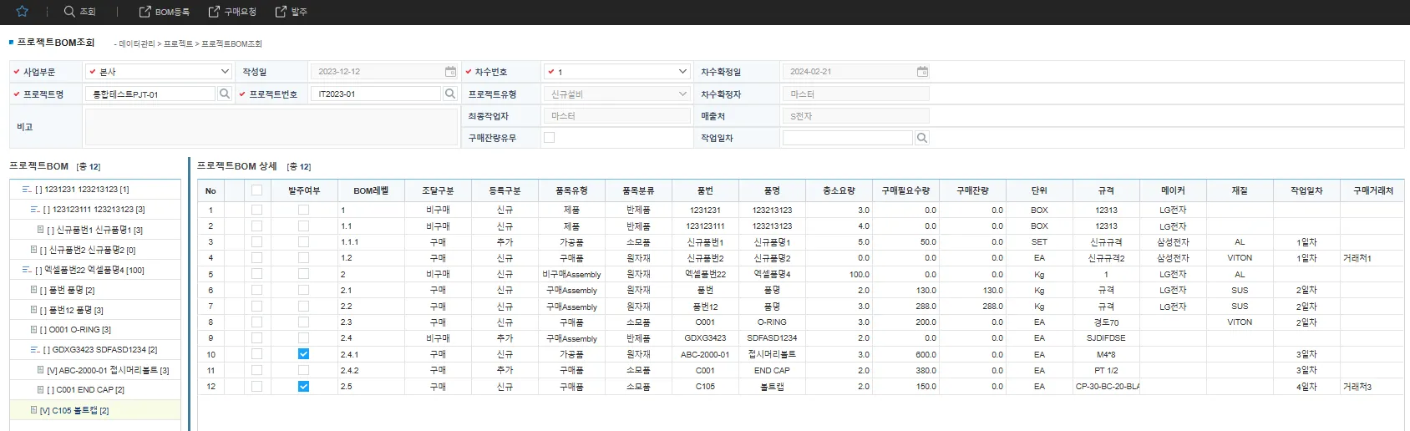Toggle the 구매잔량유무 checkbox
Viewport: 1410px width, 431px height.
pyautogui.click(x=549, y=138)
